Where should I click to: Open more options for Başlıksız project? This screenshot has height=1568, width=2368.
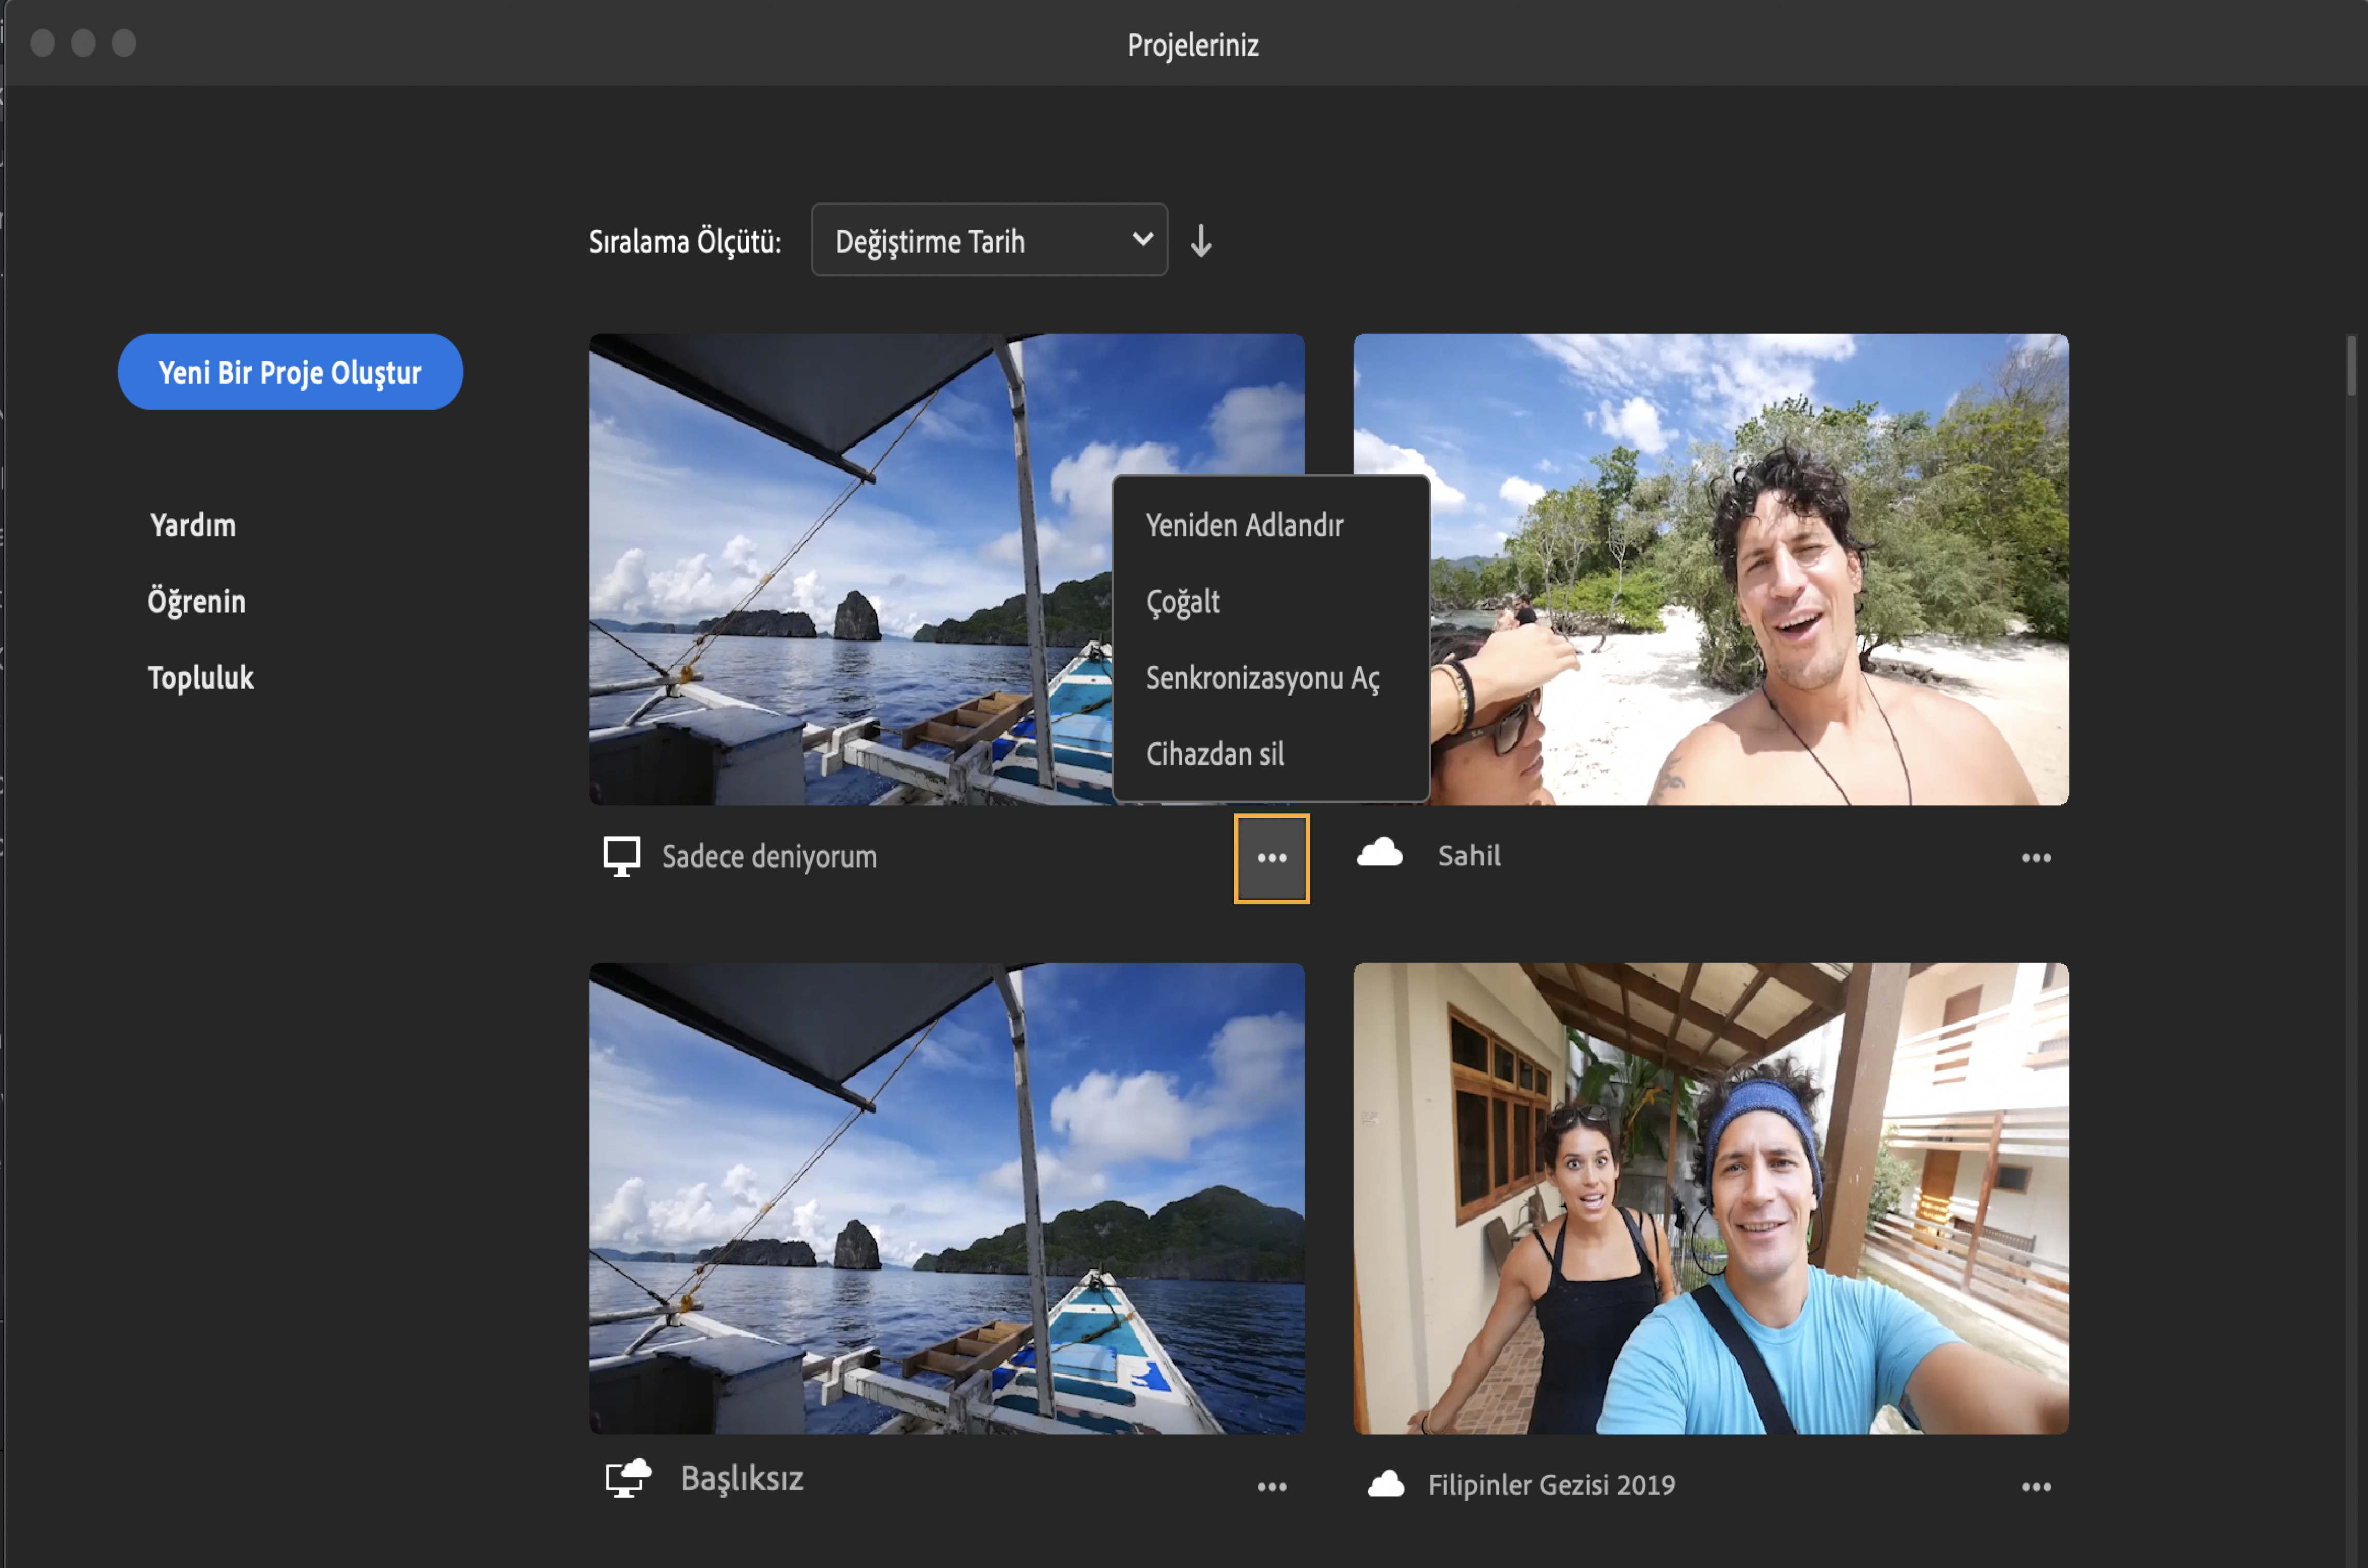point(1272,1487)
